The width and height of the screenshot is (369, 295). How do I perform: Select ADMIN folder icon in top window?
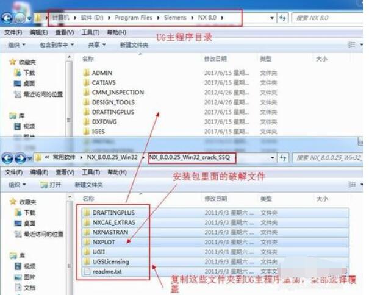pyautogui.click(x=87, y=73)
